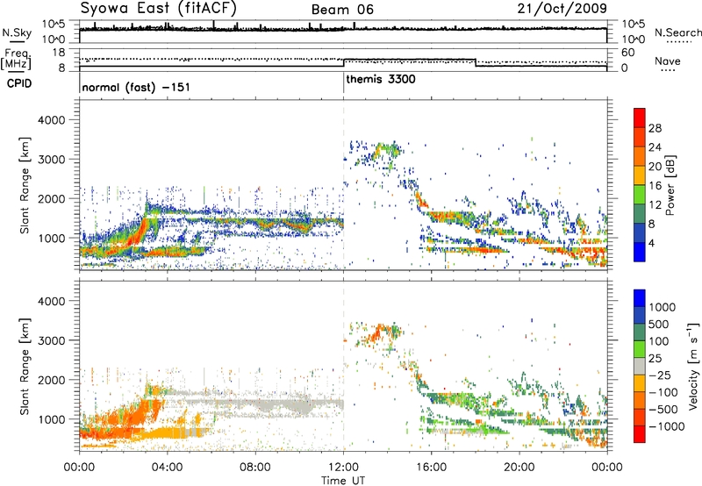Click the 12:00 time axis label
This screenshot has height=486, width=702.
(x=343, y=468)
